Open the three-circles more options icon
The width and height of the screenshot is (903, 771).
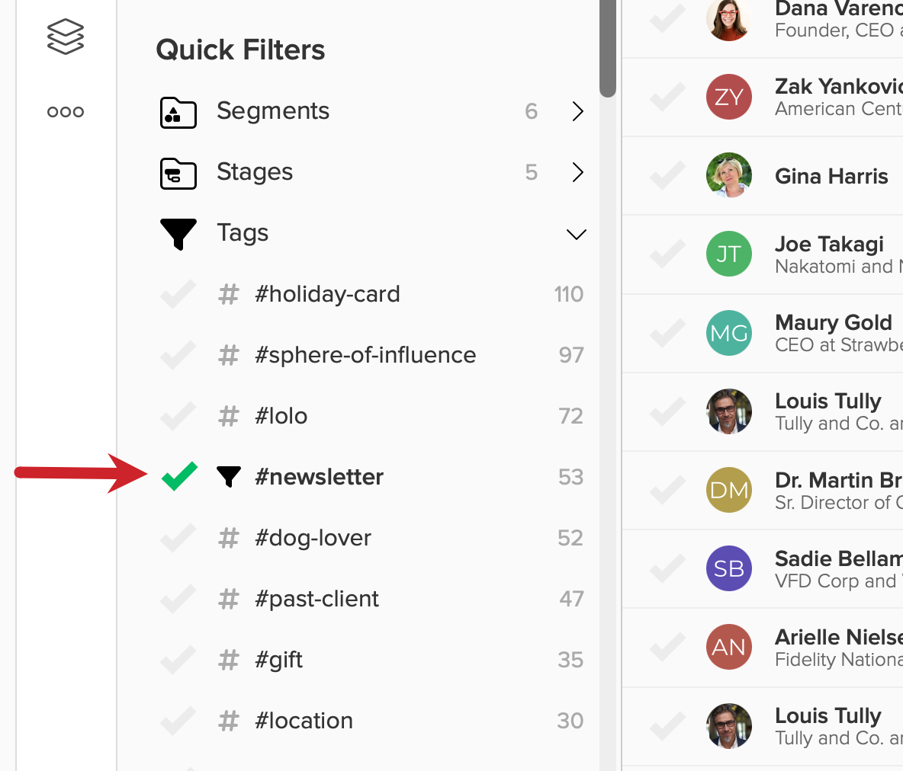[66, 112]
